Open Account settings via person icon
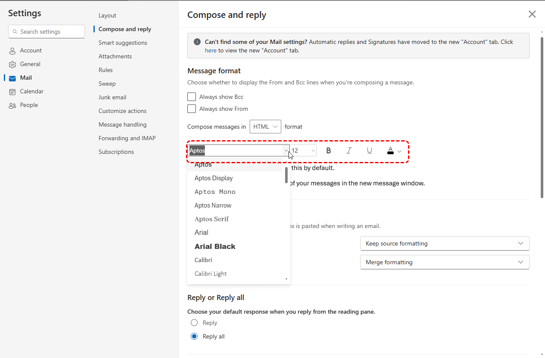Screen dimensions: 545x358 (12, 51)
